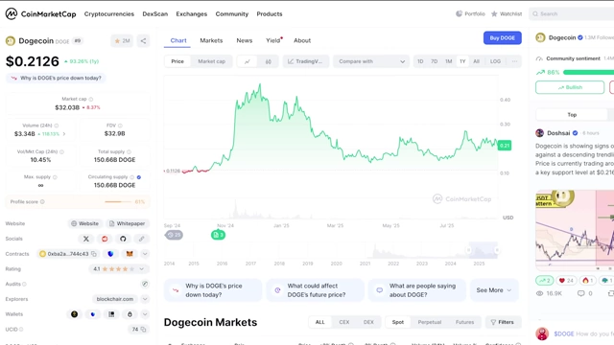Open the Reddit social link
The width and height of the screenshot is (614, 345).
click(105, 239)
